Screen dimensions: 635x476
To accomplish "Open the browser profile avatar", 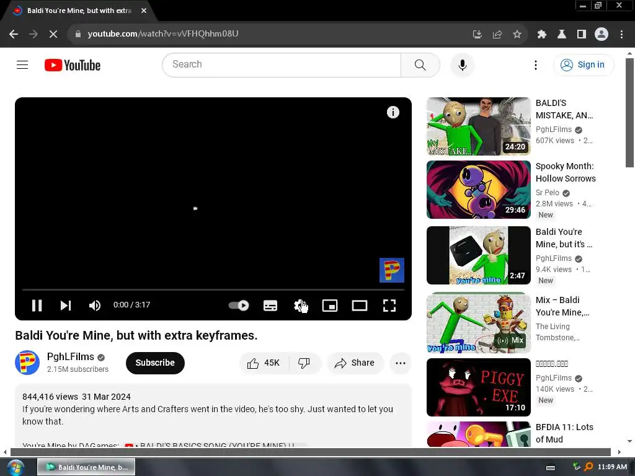I will [602, 34].
